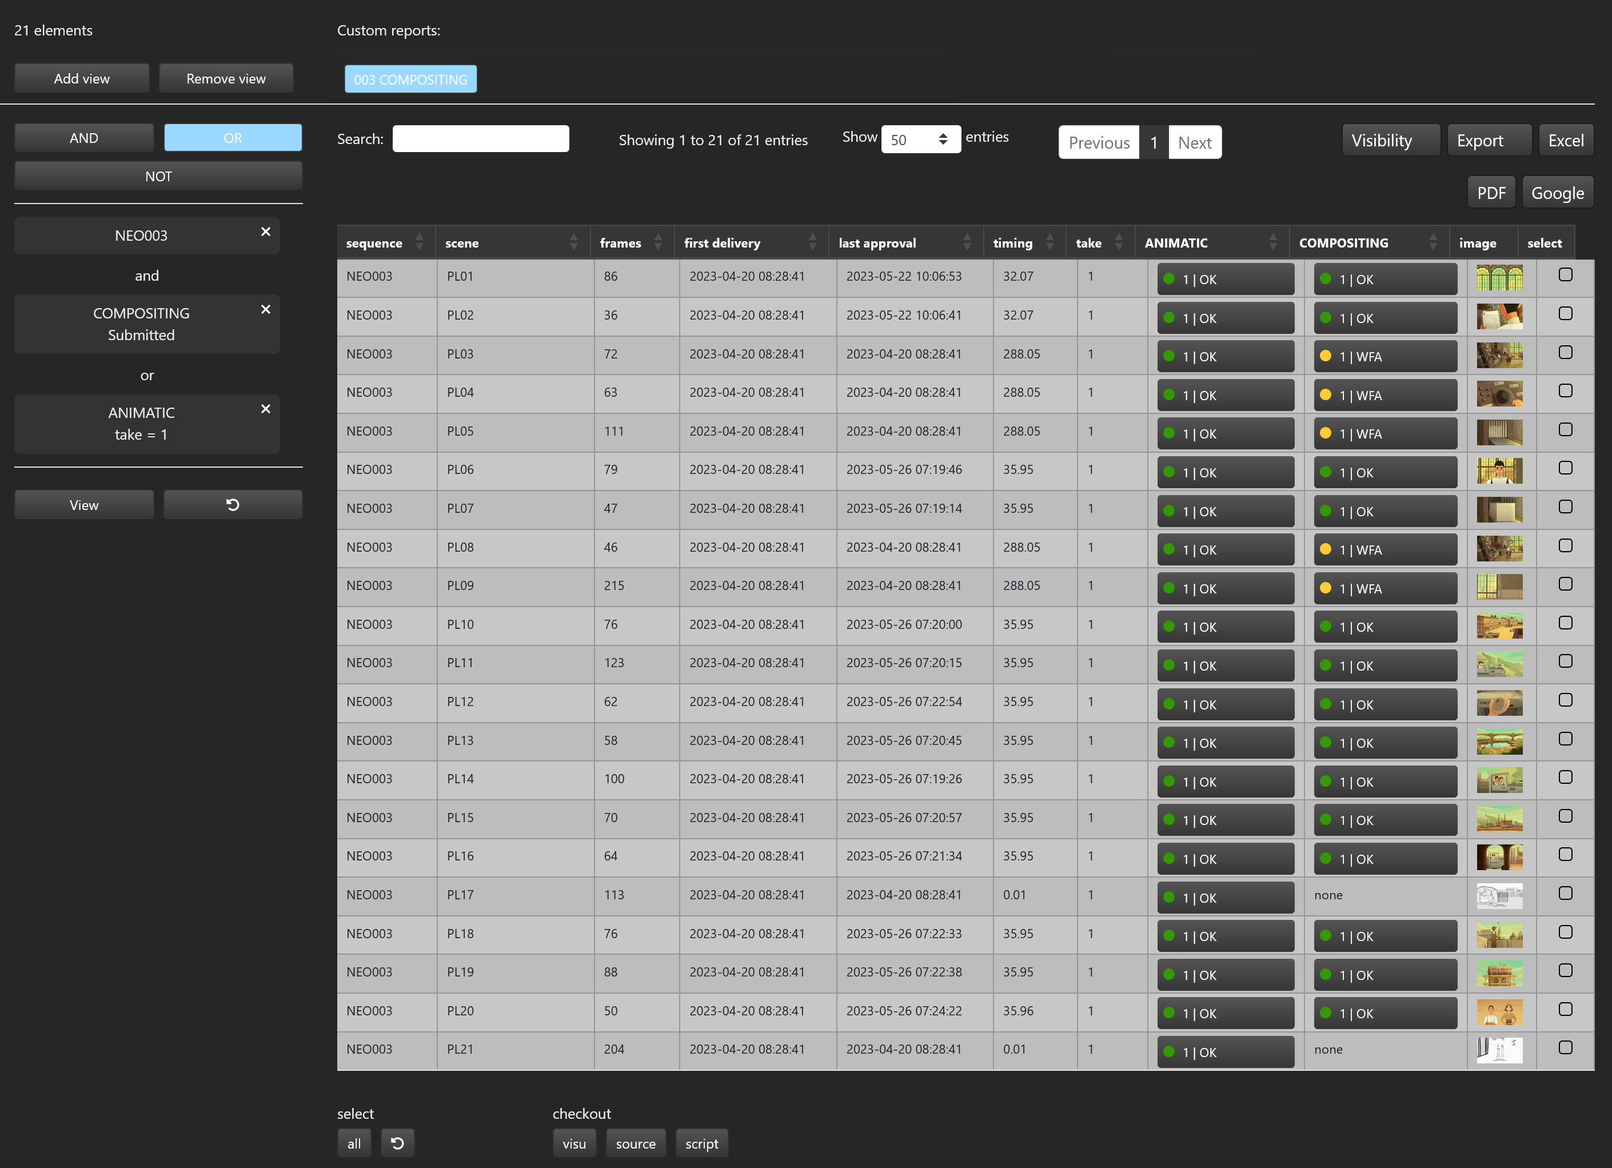Open the 003 COMPOSITING custom report
The width and height of the screenshot is (1612, 1168).
pyautogui.click(x=410, y=79)
